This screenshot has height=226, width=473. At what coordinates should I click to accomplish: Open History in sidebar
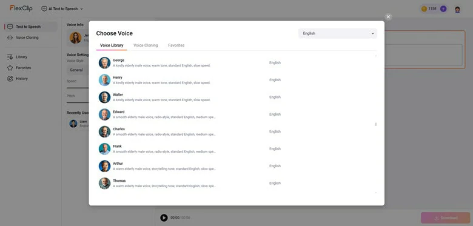pos(31,79)
